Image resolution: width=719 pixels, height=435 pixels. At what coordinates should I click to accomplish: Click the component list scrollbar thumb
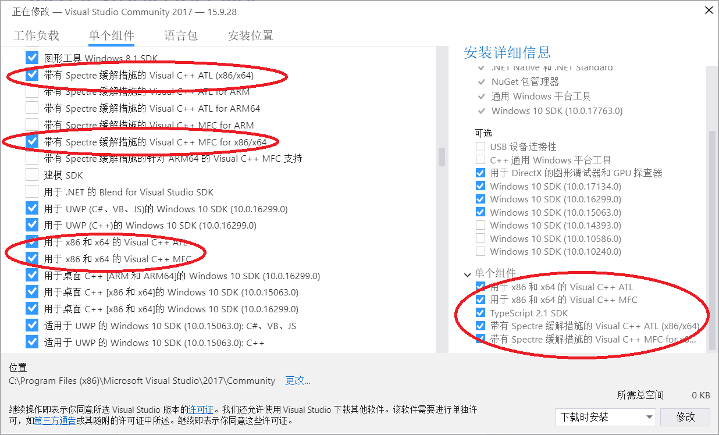(x=442, y=156)
